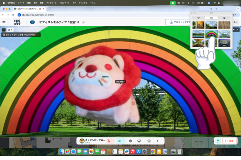The image size is (241, 160).
Task: Open Calendar from the dock
Action: pyautogui.click(x=103, y=152)
